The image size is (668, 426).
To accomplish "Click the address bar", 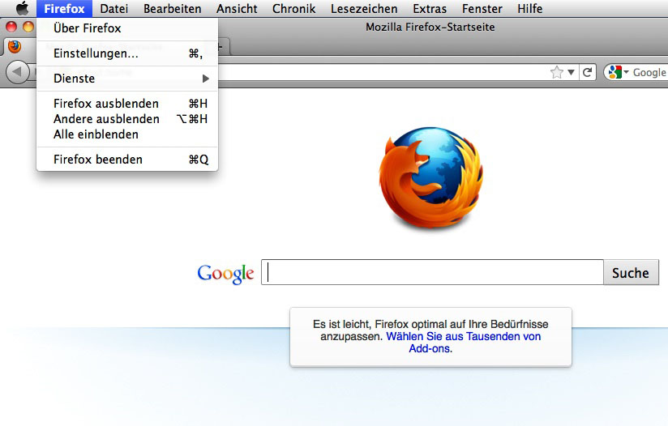I will click(383, 72).
